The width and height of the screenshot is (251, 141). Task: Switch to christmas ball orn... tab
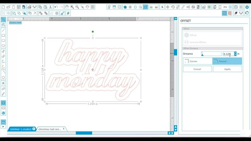click(50, 129)
